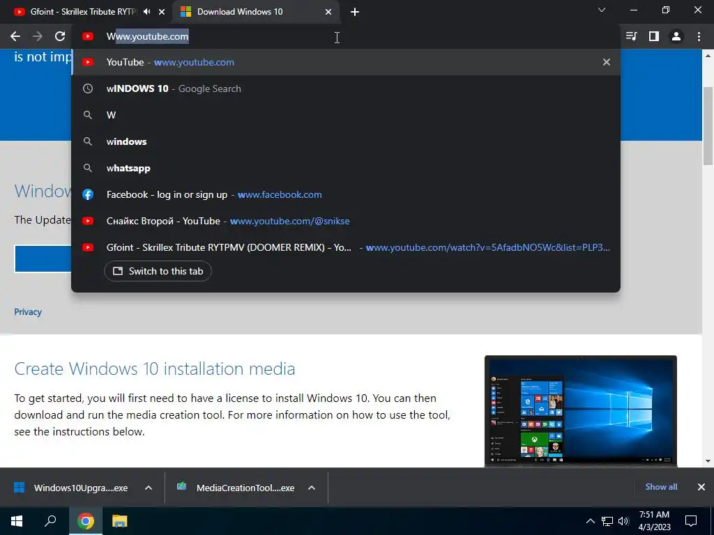
Task: Reload the current page
Action: [60, 36]
